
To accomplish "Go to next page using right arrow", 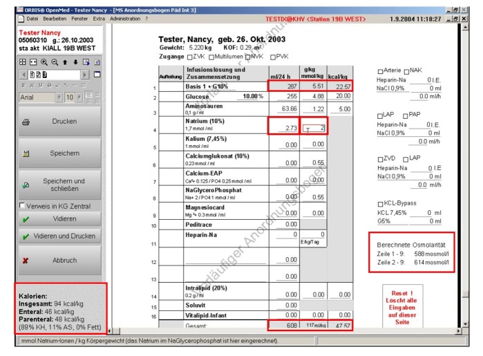I will 86,73.
